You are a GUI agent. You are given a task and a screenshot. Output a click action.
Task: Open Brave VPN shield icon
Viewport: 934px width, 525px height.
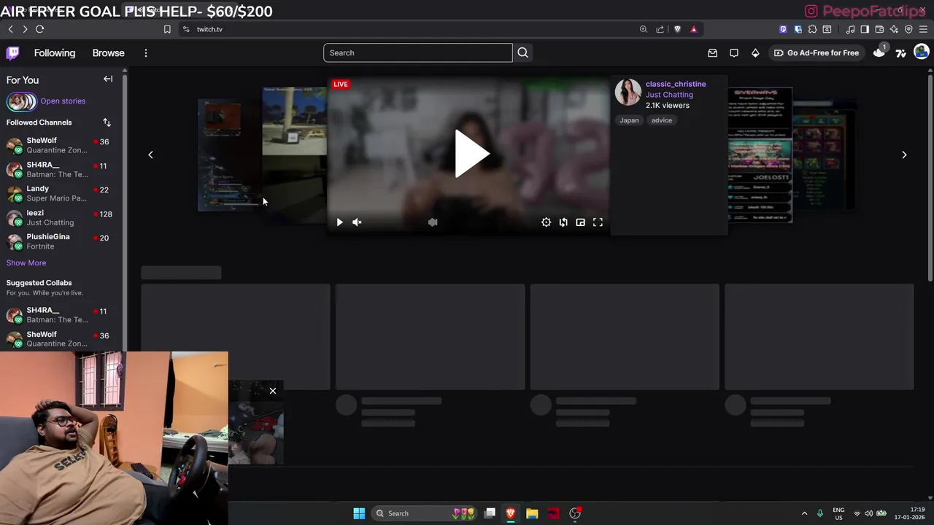[x=908, y=29]
